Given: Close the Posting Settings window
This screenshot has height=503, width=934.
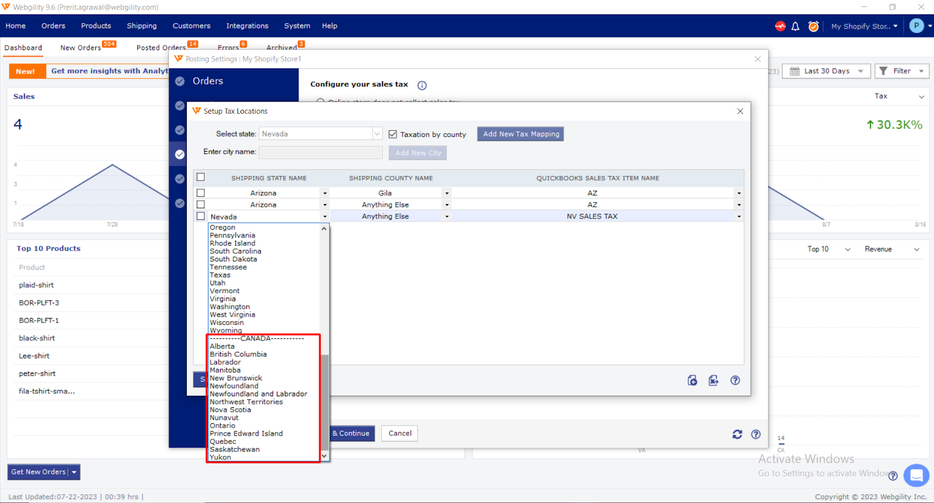Looking at the screenshot, I should [x=758, y=59].
